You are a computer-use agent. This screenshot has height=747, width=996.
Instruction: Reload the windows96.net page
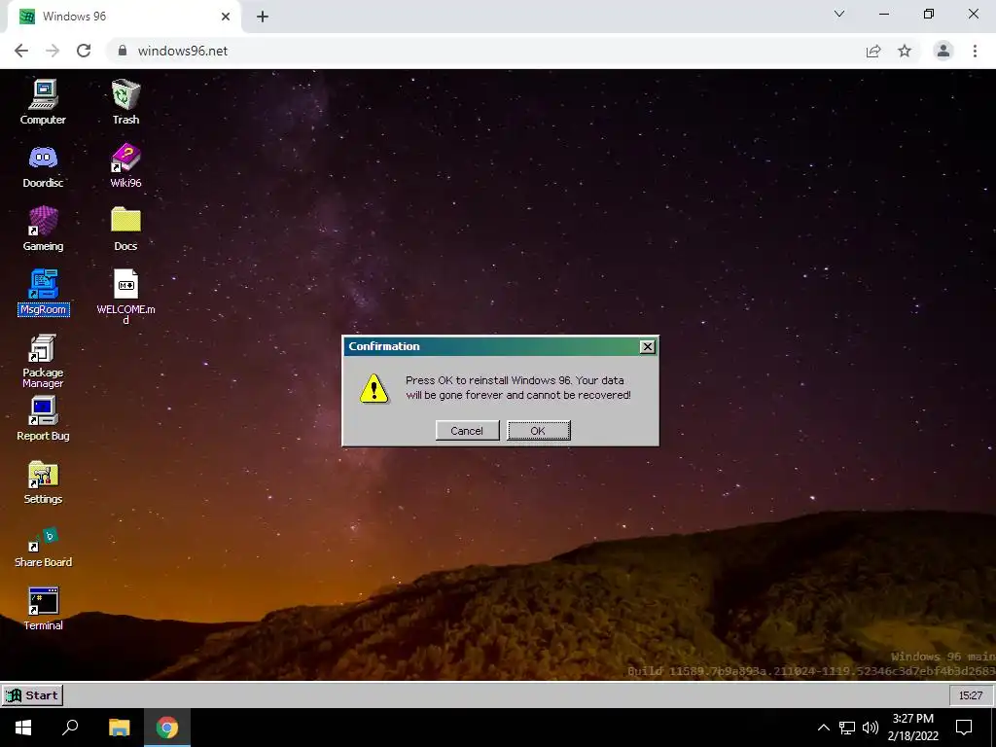point(84,51)
